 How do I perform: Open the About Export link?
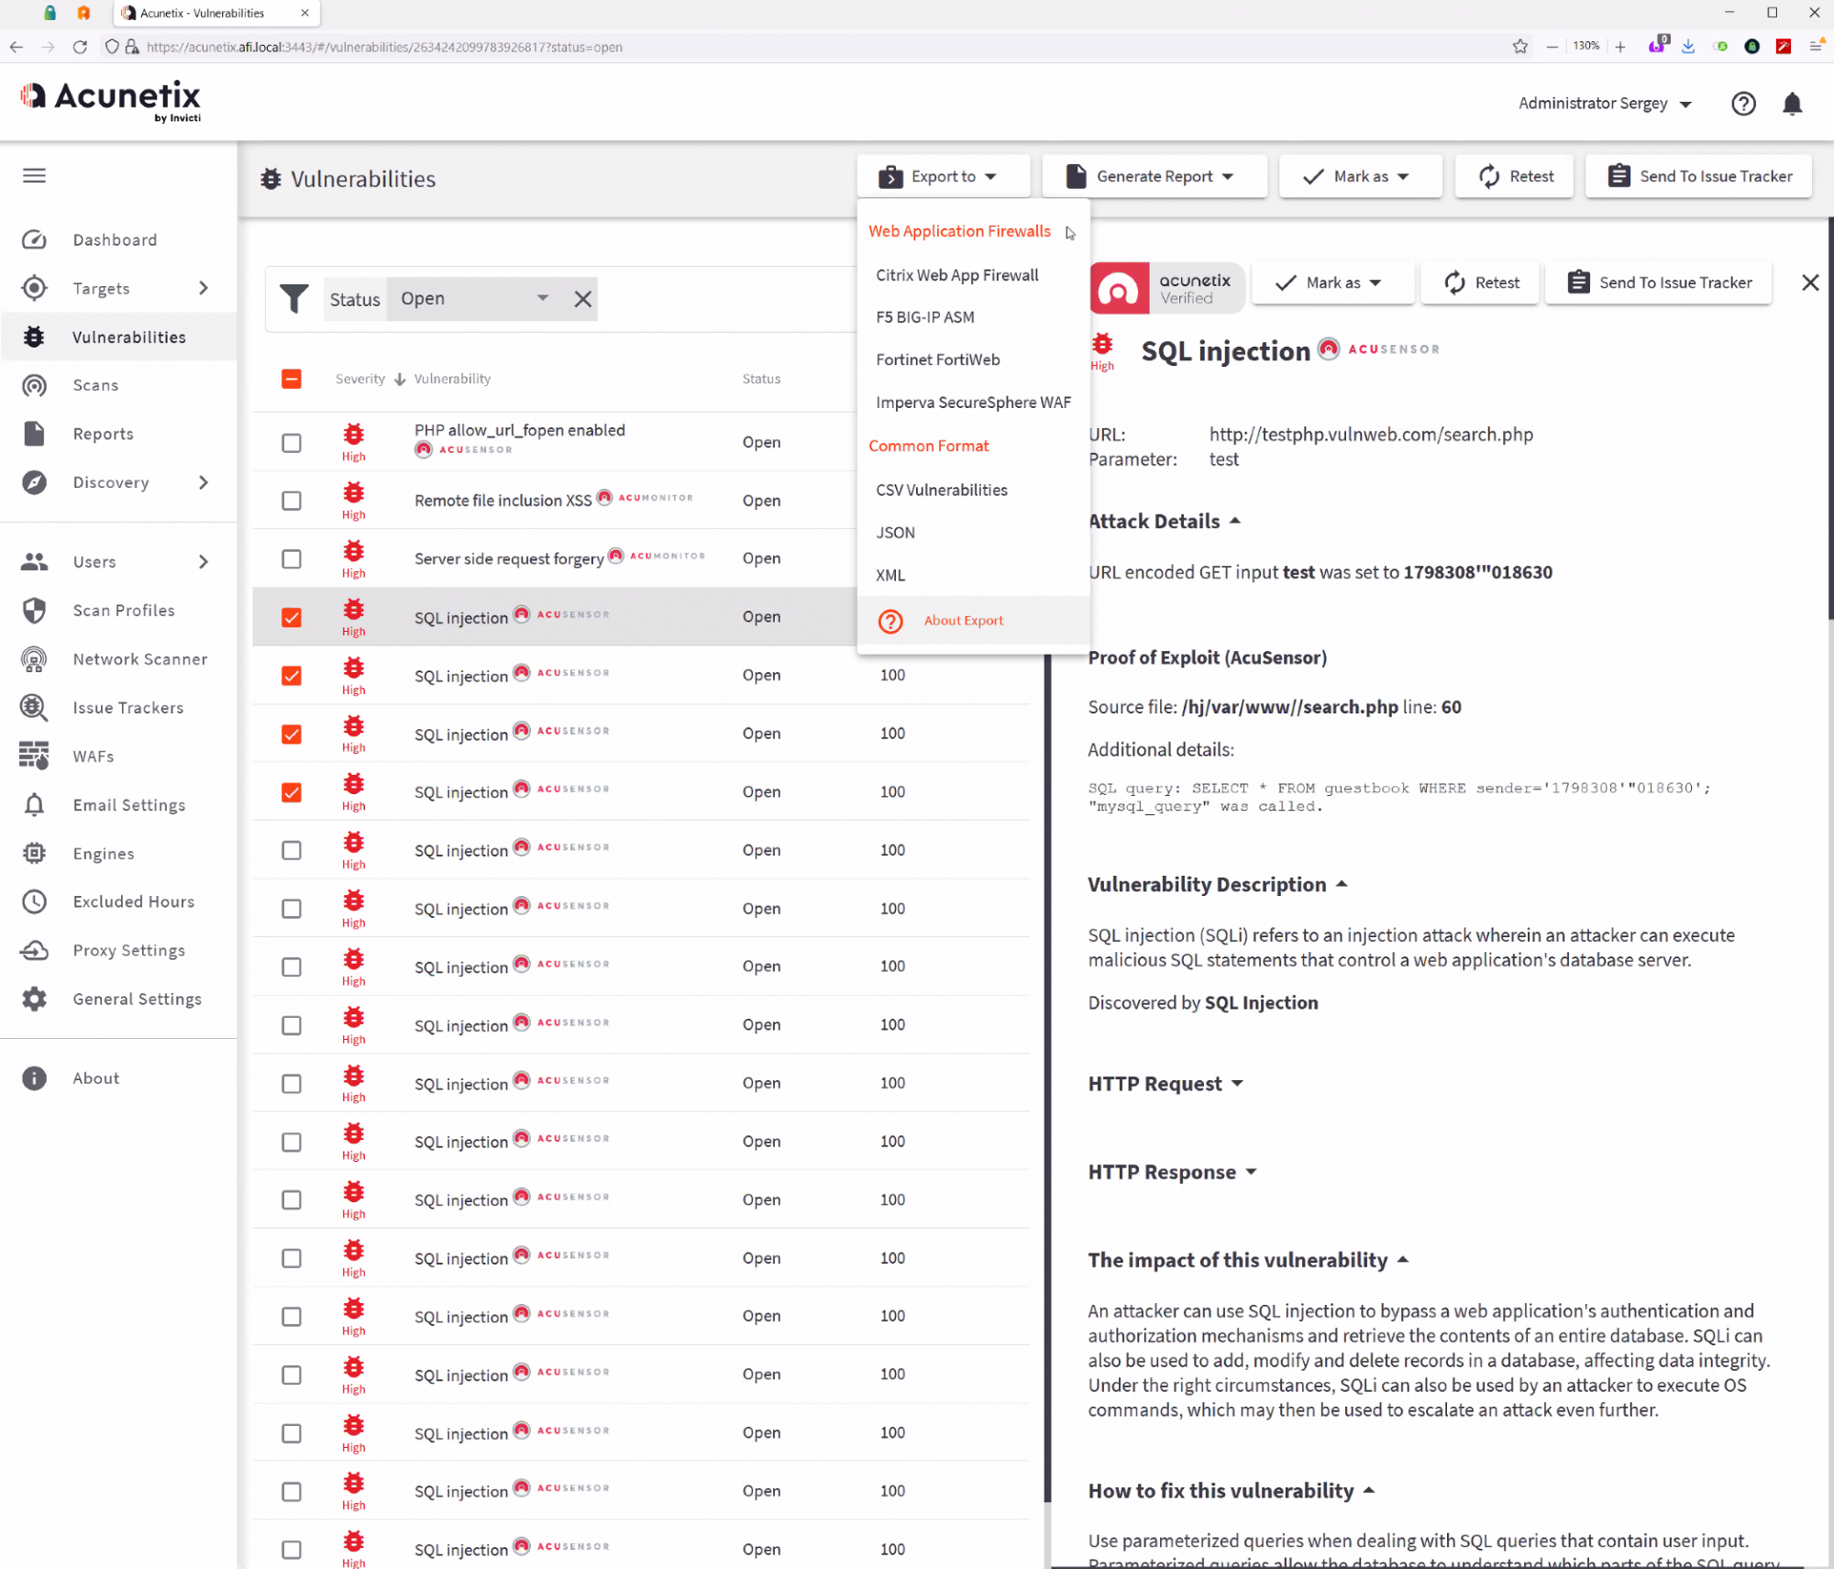(963, 620)
